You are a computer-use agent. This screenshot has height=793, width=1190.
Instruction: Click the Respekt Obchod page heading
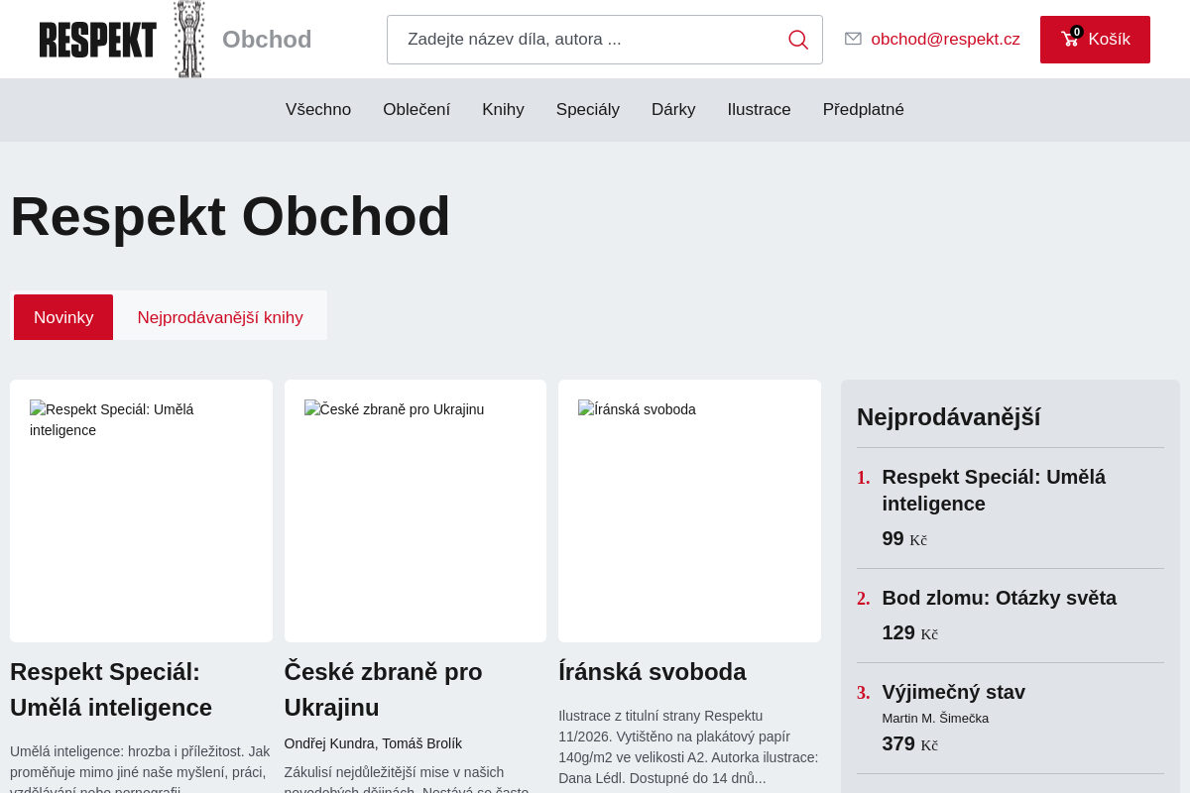click(230, 216)
